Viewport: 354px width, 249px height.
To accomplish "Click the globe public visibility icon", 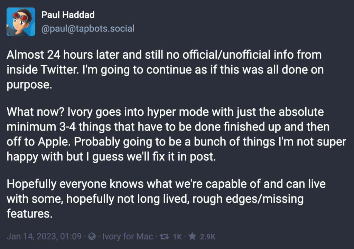I will (x=92, y=236).
